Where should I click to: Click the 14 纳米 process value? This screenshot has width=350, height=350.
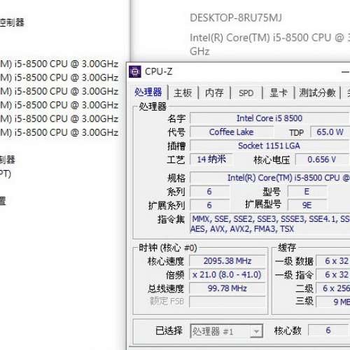click(x=211, y=160)
